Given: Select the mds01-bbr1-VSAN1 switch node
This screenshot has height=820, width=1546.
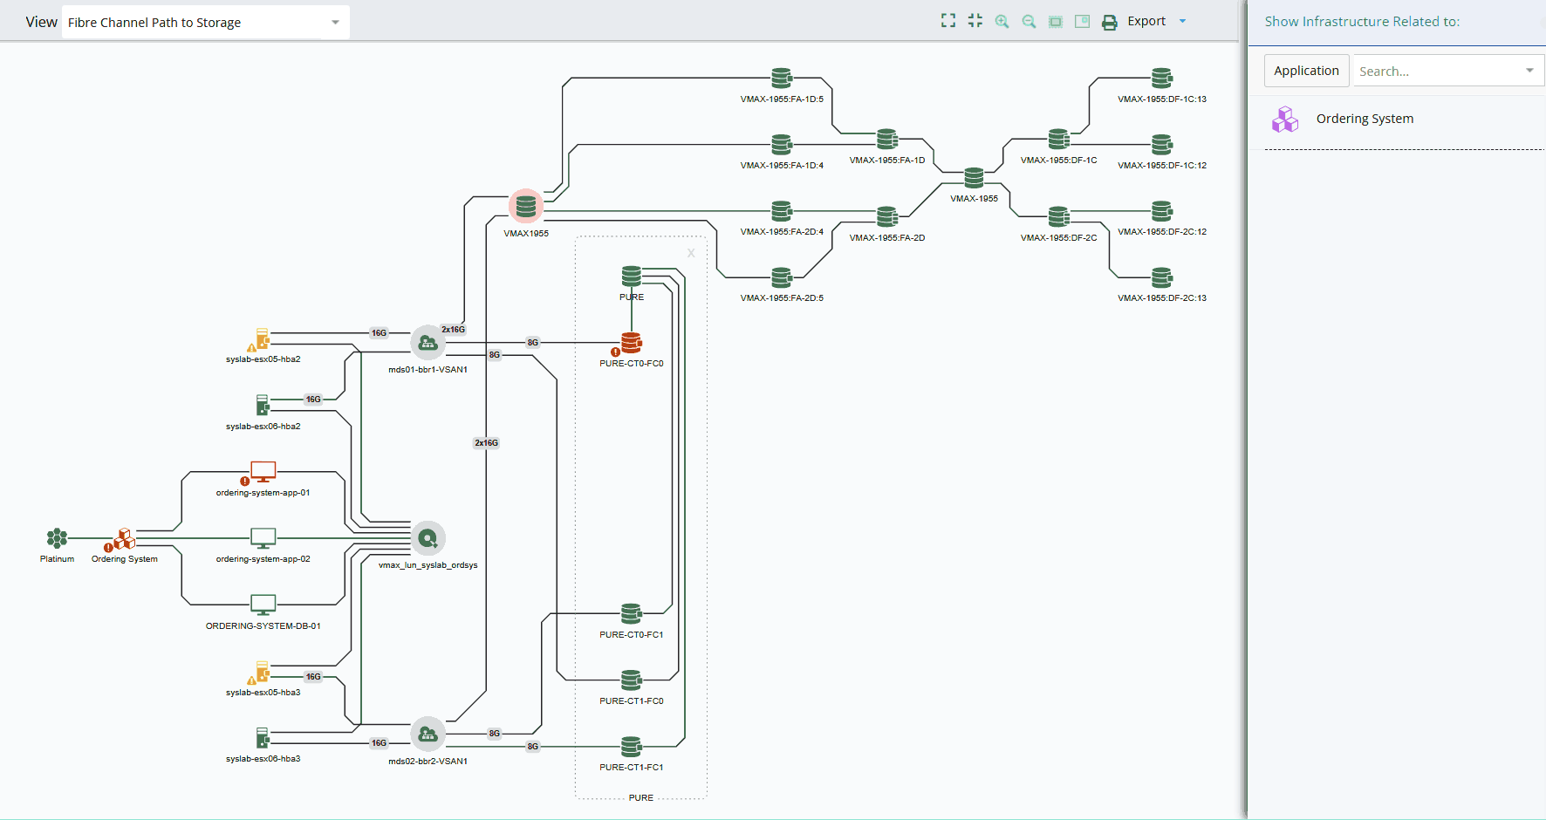Looking at the screenshot, I should coord(428,343).
